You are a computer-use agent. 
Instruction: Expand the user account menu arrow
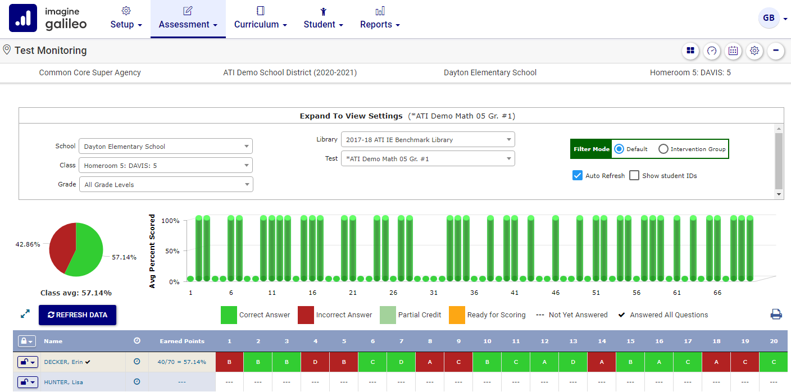tap(785, 19)
